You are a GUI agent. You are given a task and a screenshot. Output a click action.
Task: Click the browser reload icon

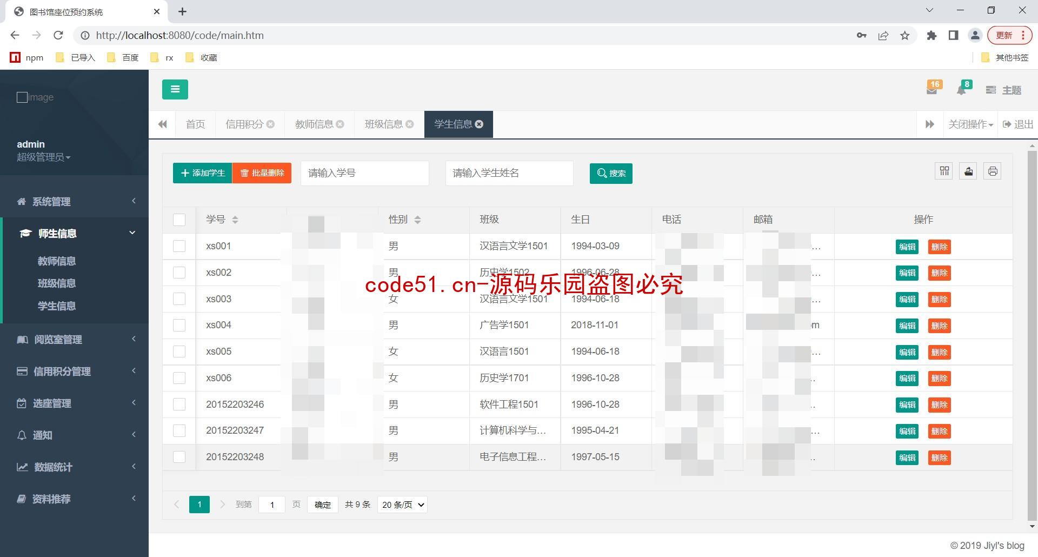pyautogui.click(x=58, y=35)
